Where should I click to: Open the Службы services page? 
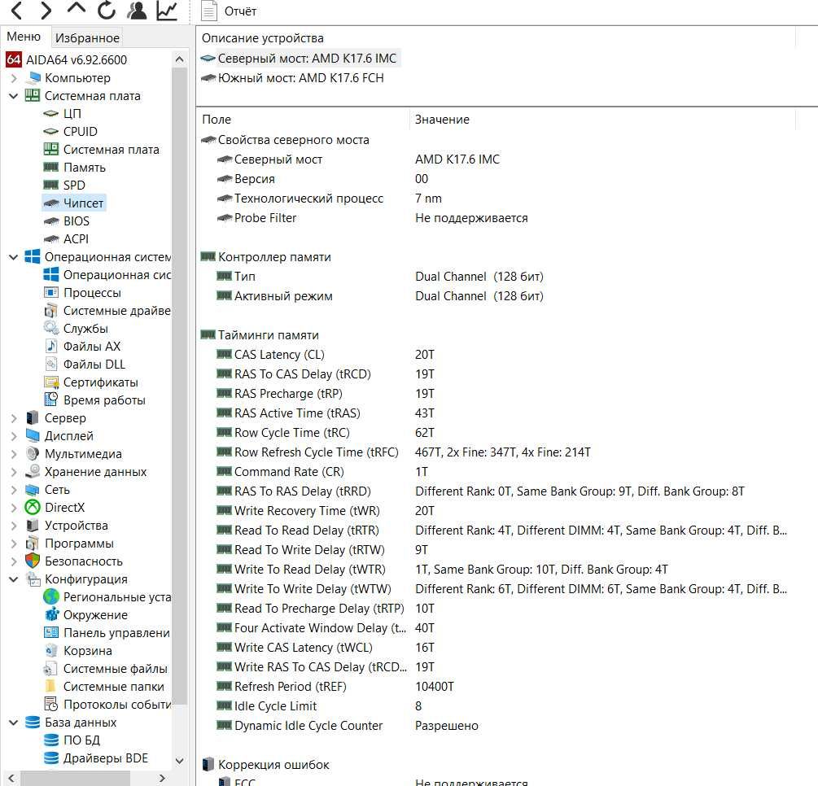click(85, 329)
